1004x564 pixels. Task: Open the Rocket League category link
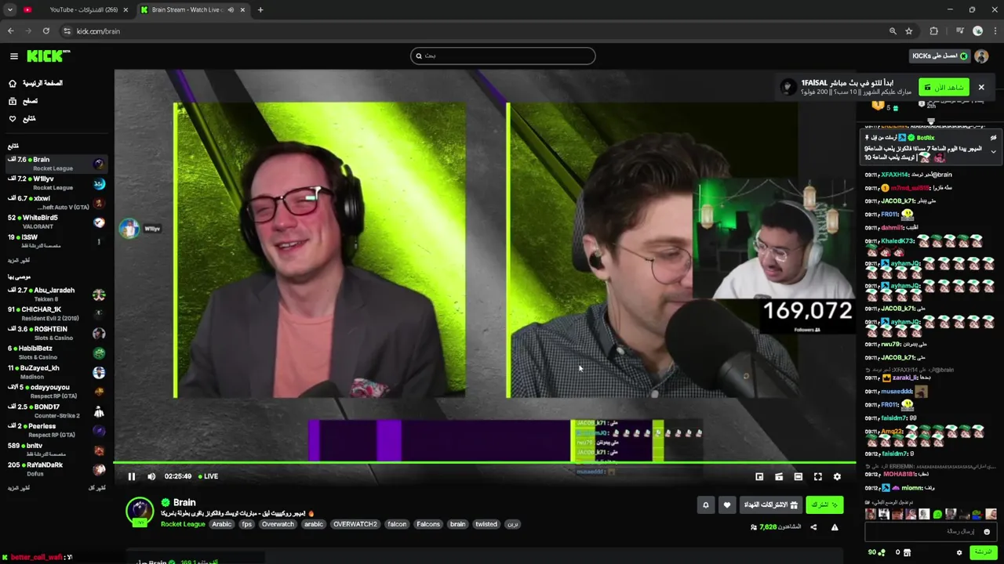(x=183, y=524)
